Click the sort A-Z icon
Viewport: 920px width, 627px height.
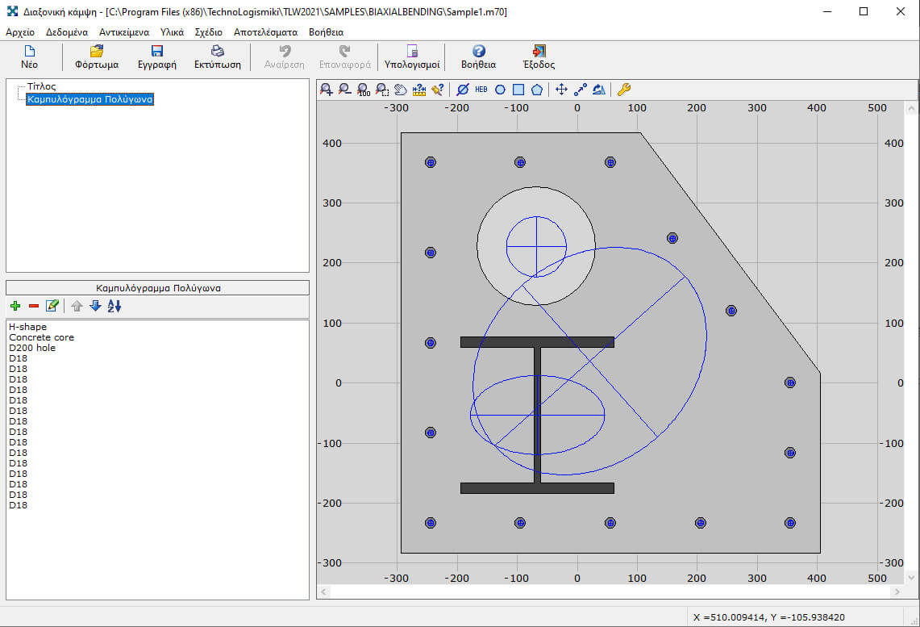coord(114,306)
